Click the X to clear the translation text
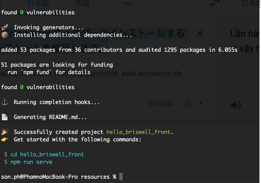The width and height of the screenshot is (261, 183). point(199,34)
